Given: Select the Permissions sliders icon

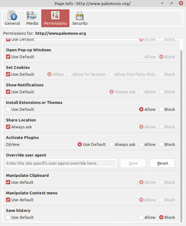Looking at the screenshot, I should pos(55,15).
